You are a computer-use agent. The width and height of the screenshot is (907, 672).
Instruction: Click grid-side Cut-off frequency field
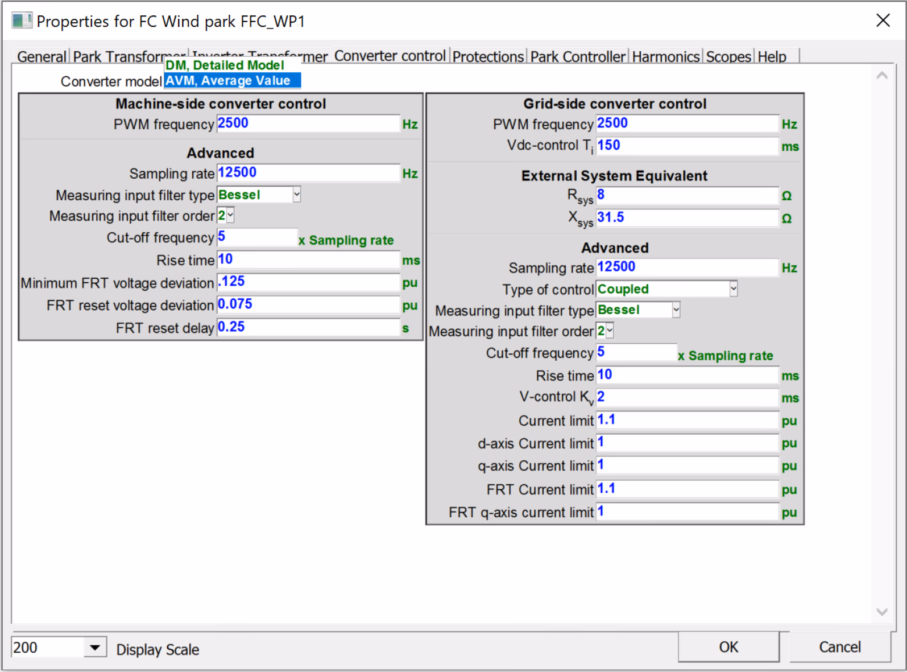pos(636,353)
